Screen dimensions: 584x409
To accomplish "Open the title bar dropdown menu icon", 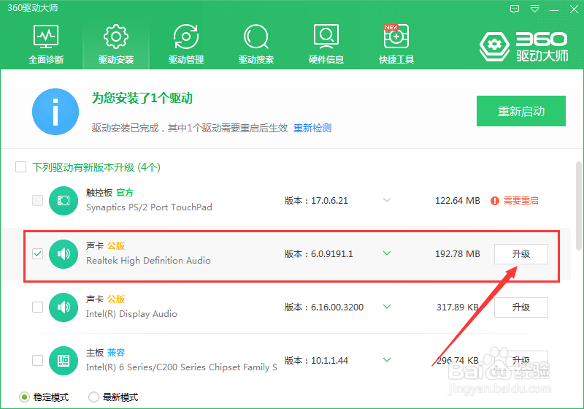I will click(535, 9).
